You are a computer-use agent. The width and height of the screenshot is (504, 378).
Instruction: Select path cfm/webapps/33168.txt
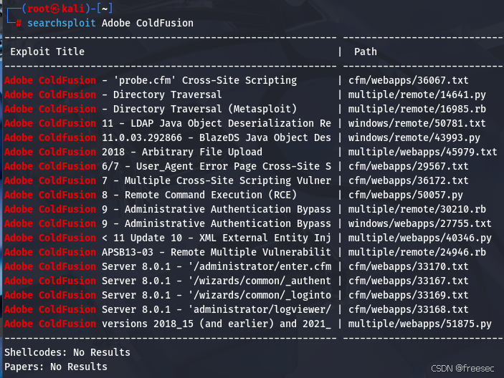point(409,309)
